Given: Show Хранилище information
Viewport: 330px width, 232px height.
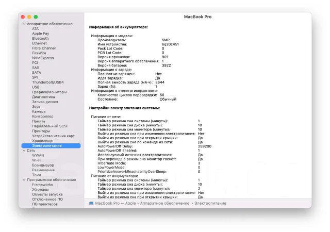Looking at the screenshot, I should click(42, 141).
